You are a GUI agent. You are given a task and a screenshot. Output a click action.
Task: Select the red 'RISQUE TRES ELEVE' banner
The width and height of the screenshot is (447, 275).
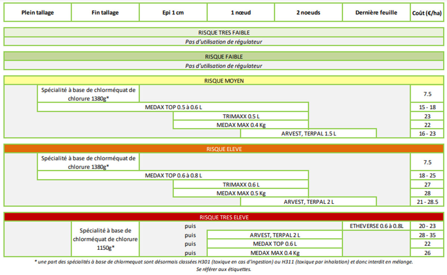coord(224,217)
